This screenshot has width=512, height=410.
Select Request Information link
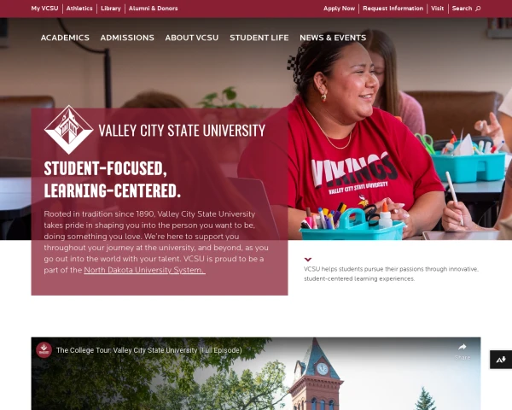[393, 9]
